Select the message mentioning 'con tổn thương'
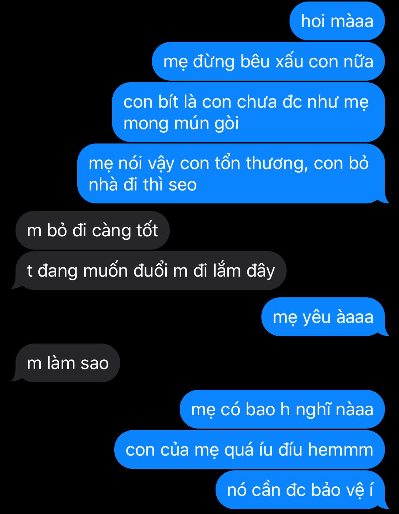The image size is (399, 514). pyautogui.click(x=231, y=173)
